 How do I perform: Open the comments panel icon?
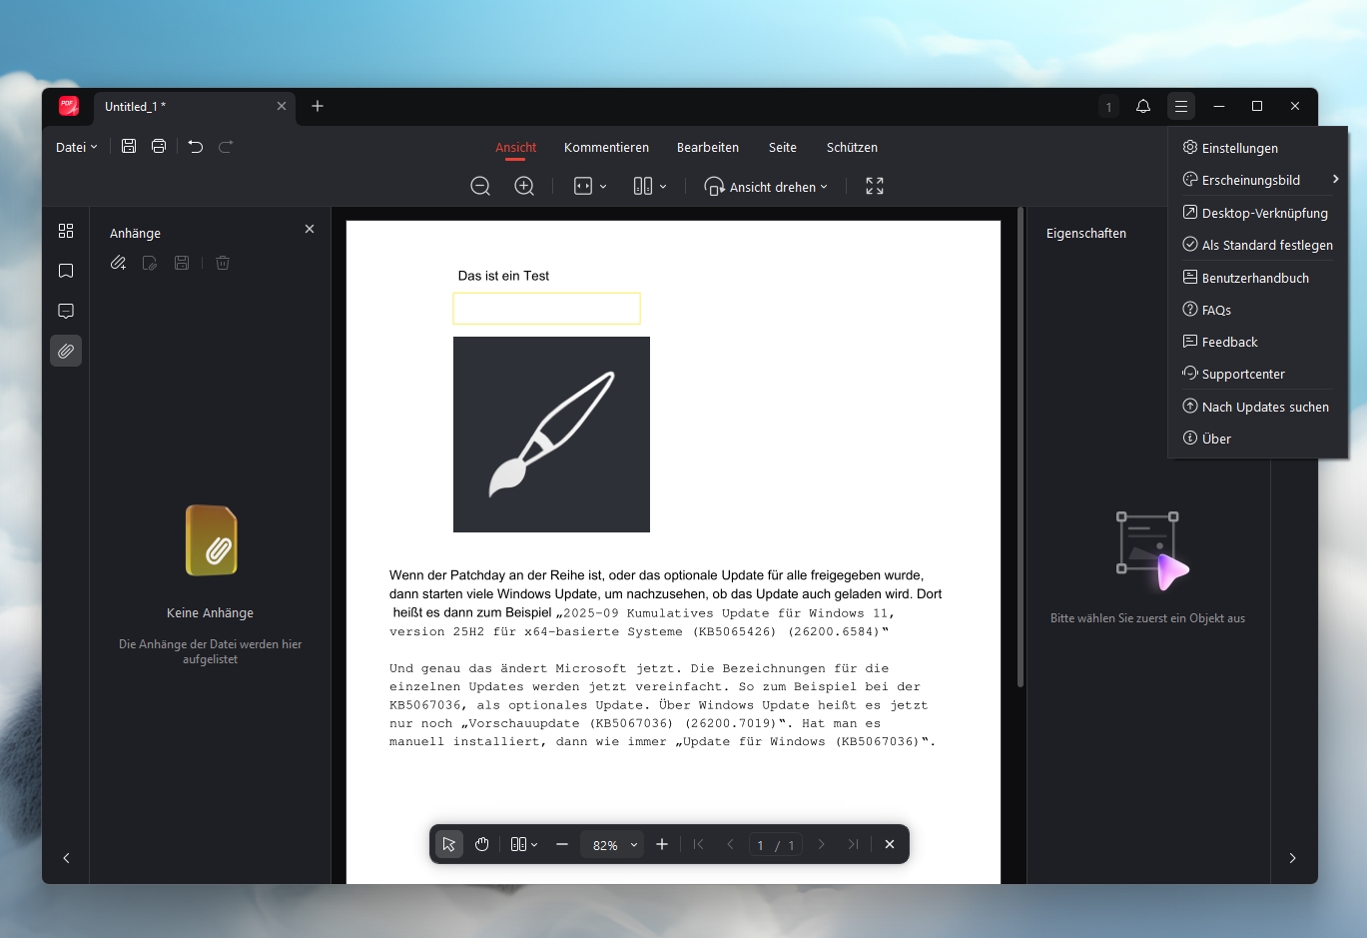pyautogui.click(x=66, y=311)
